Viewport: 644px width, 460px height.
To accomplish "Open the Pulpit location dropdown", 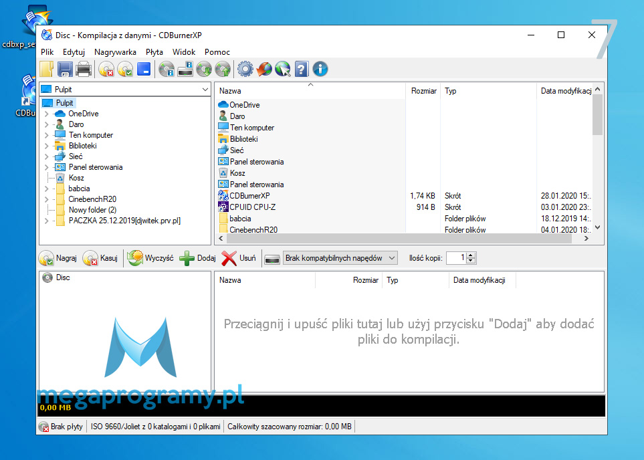I will click(205, 90).
